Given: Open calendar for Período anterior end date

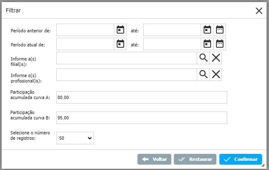Looking at the screenshot, I should pos(207,30).
